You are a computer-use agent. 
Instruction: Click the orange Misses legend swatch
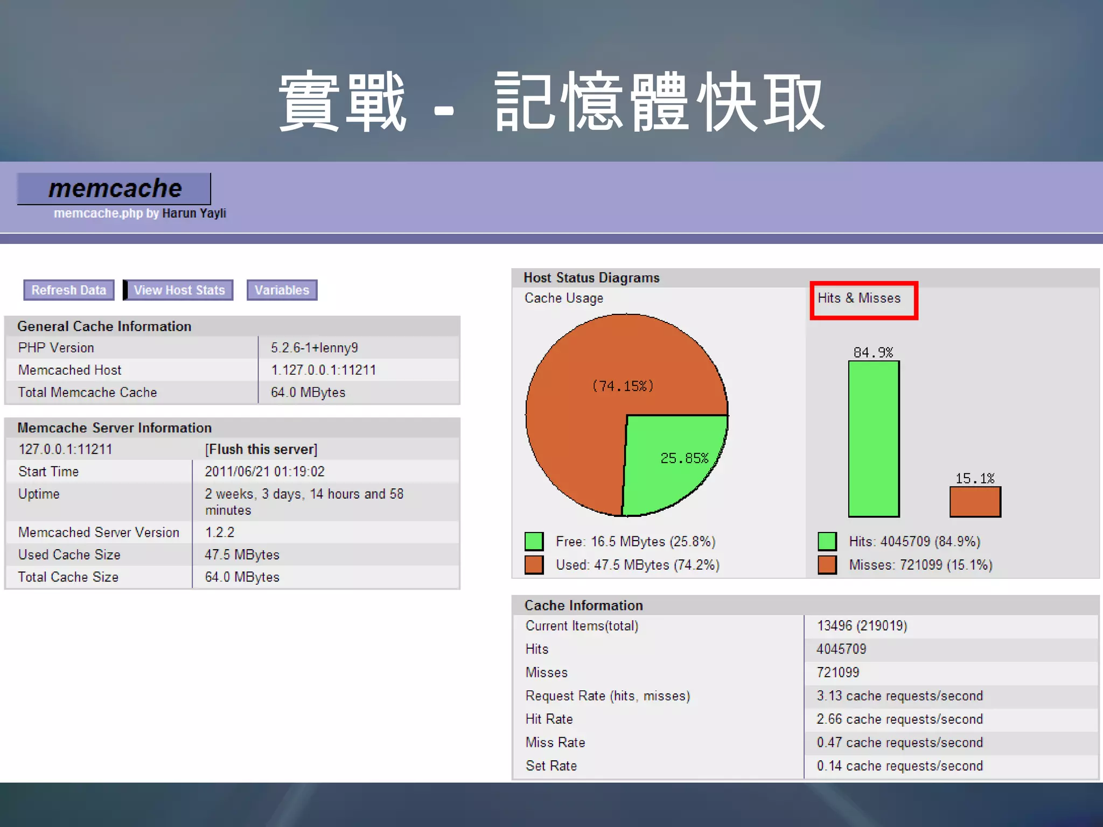(x=827, y=565)
